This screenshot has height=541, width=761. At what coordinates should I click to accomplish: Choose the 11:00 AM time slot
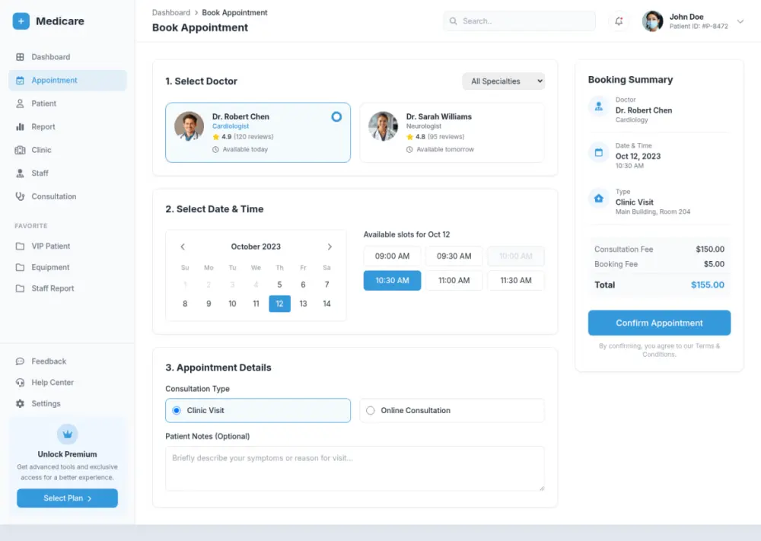click(x=454, y=281)
